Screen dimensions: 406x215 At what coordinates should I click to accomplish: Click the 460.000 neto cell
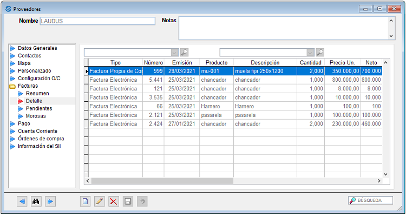click(371, 124)
